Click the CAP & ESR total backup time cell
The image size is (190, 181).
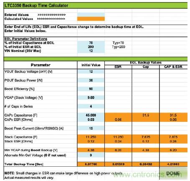173,164
